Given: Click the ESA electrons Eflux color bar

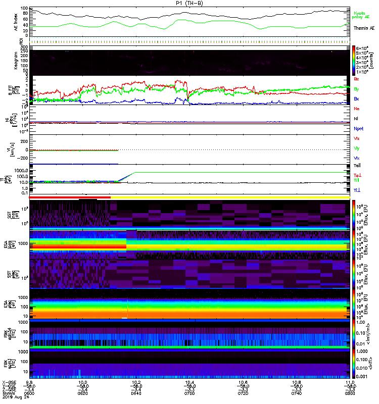Looking at the screenshot, I should (x=354, y=304).
